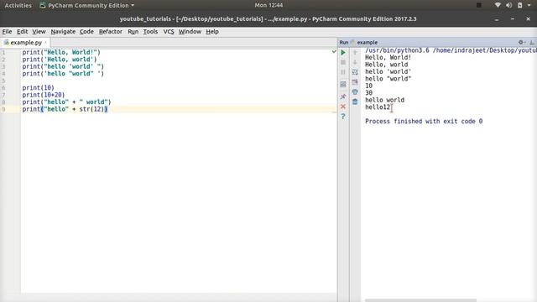Open the Refactor menu

(x=110, y=32)
